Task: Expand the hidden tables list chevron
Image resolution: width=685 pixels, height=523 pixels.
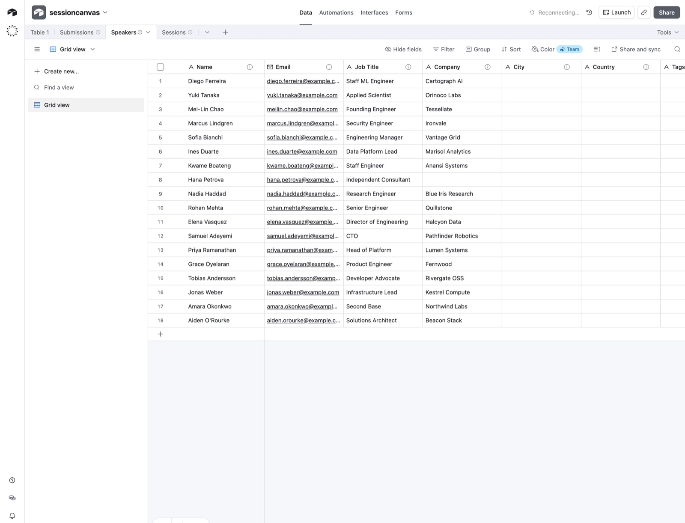Action: 207,32
